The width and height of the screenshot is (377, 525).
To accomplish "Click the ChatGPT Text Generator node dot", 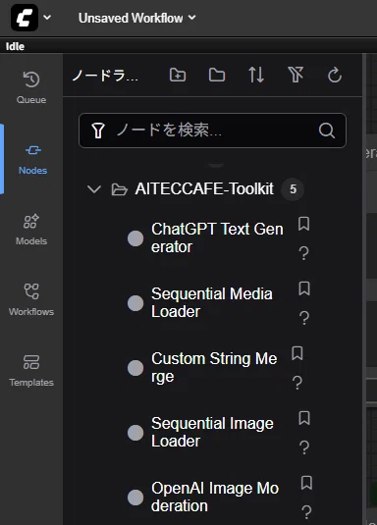I will pyautogui.click(x=135, y=238).
